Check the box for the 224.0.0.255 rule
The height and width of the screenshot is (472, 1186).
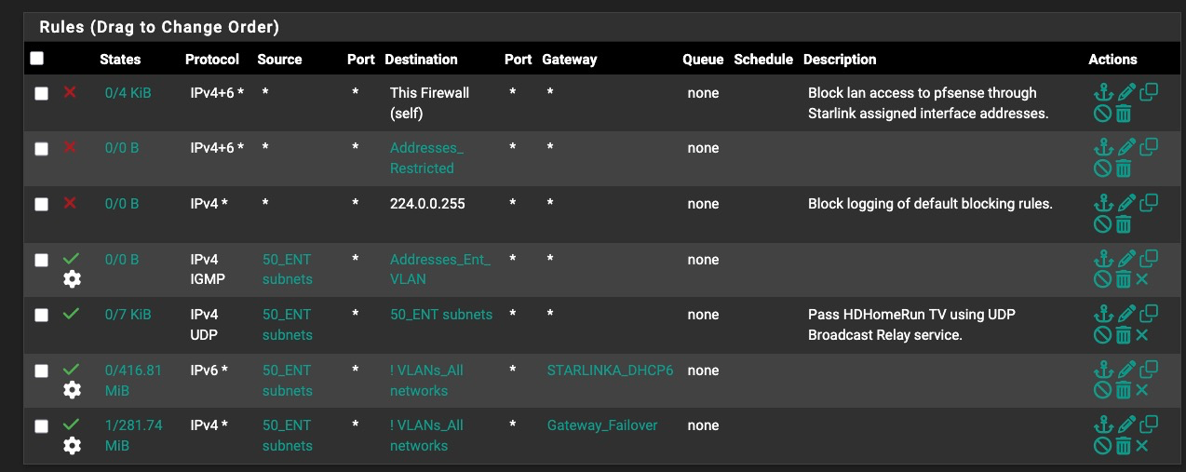coord(41,204)
